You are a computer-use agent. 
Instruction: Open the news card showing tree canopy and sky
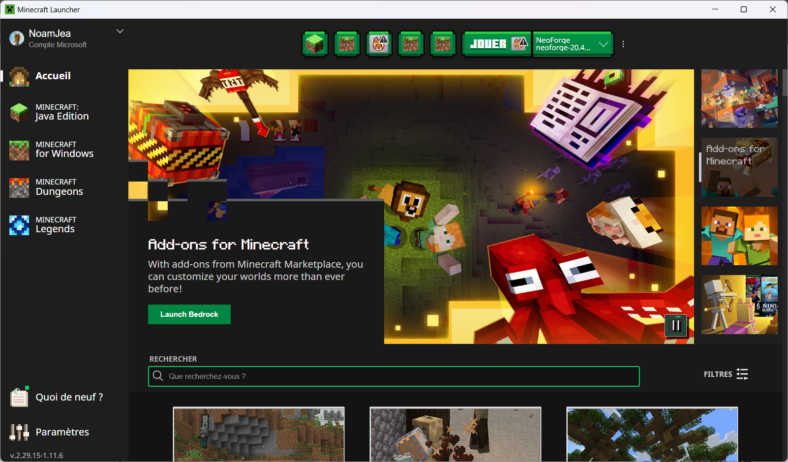pyautogui.click(x=652, y=434)
